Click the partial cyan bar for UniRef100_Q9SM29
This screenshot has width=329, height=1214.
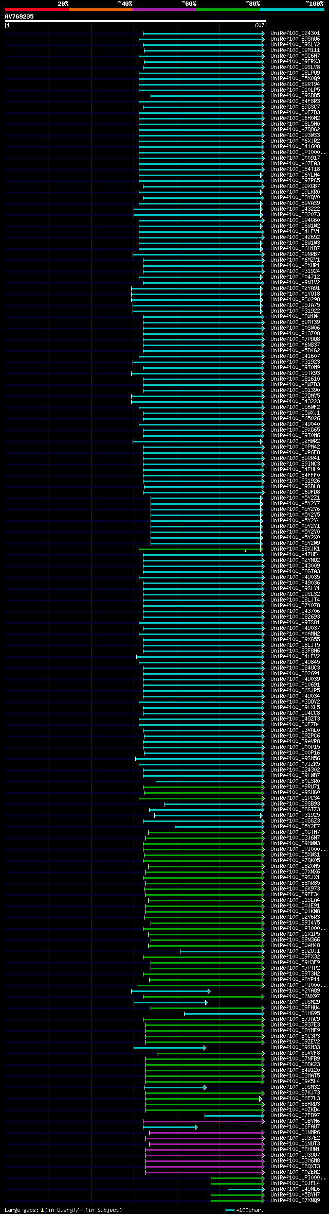click(x=171, y=1002)
